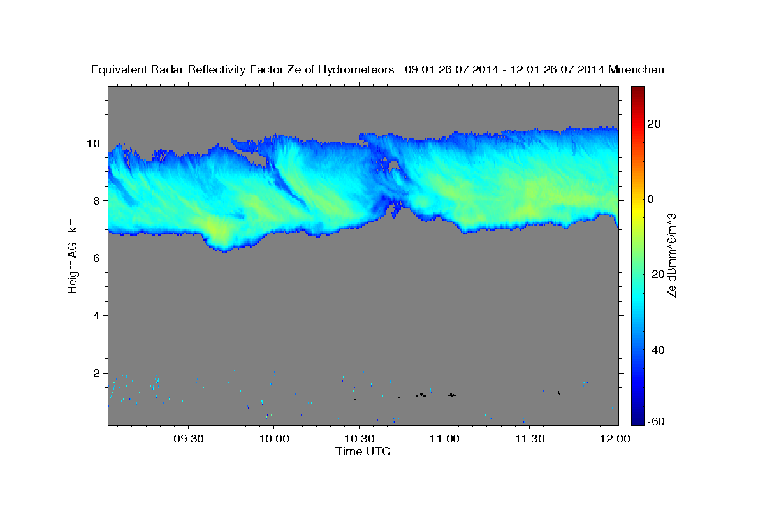765x510 pixels.
Task: Click the 10:30 time tick label
Action: tap(360, 439)
